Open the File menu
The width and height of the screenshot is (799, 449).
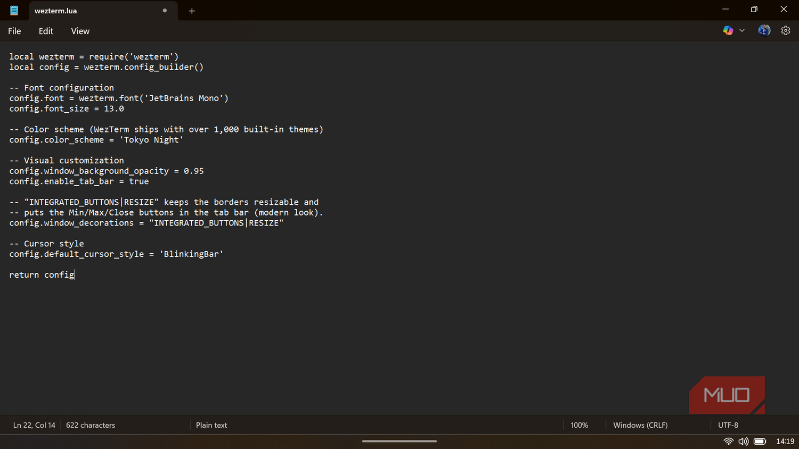click(x=14, y=31)
